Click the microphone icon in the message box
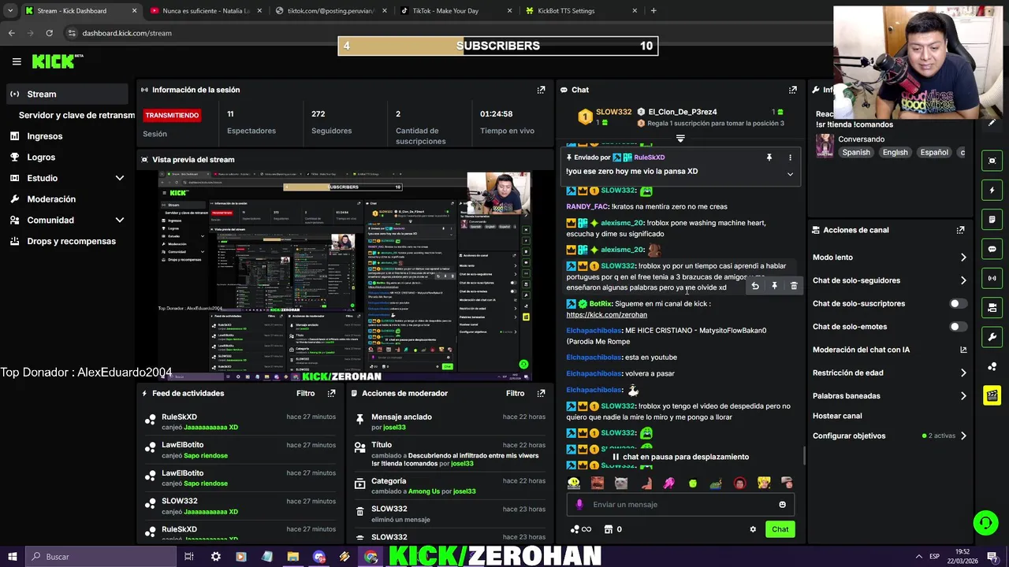This screenshot has width=1009, height=567. (579, 505)
